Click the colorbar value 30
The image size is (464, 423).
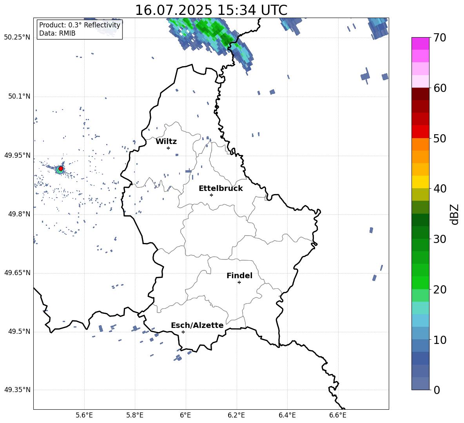(440, 239)
